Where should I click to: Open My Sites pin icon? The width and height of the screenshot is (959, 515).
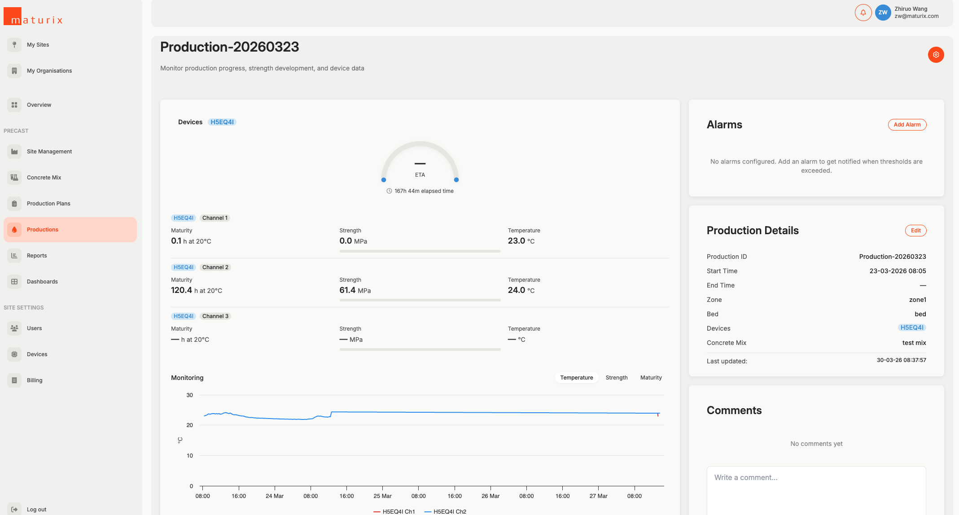click(x=14, y=45)
